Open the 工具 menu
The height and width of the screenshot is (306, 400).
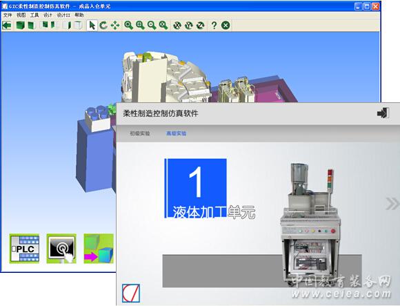pos(34,15)
